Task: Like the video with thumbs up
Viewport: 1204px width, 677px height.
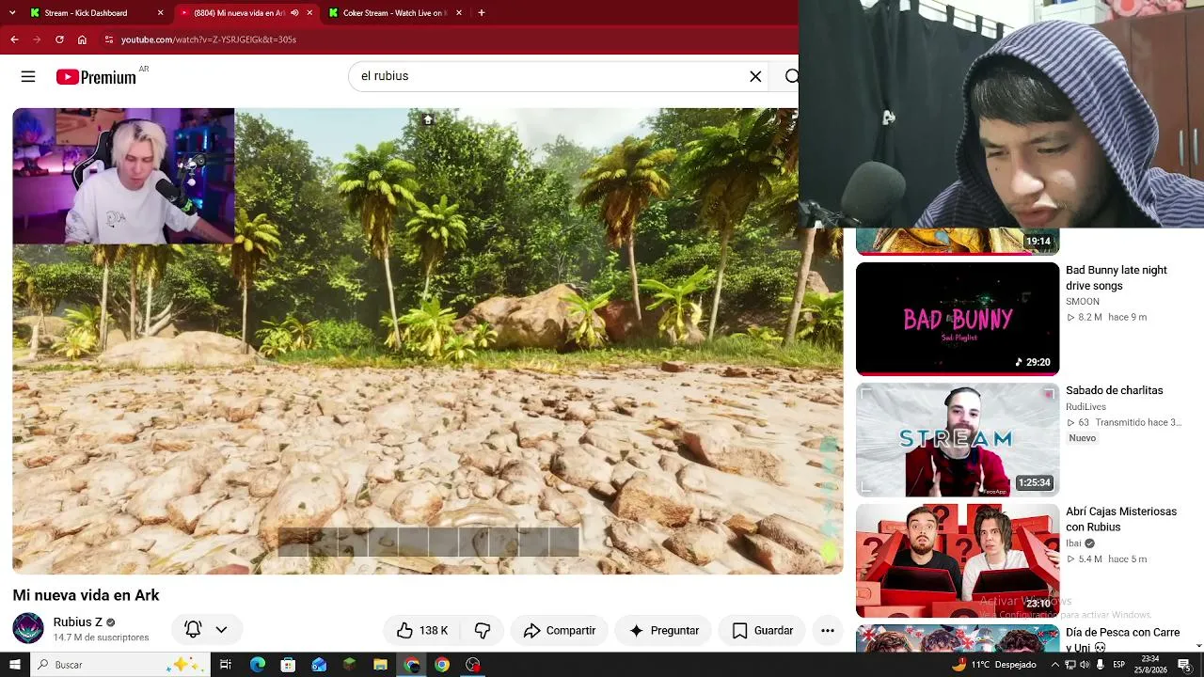Action: pyautogui.click(x=421, y=630)
